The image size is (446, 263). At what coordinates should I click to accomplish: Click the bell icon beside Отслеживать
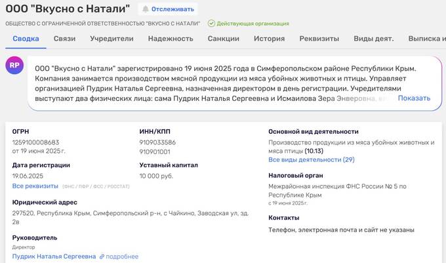click(x=145, y=9)
